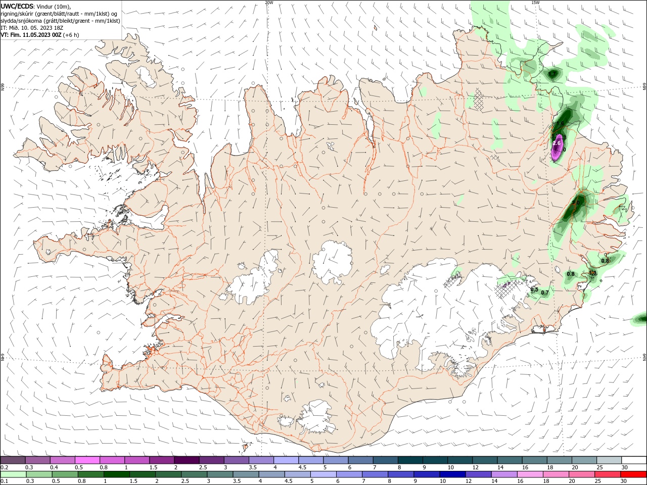This screenshot has height=485, width=647.
Task: Pick the lavender 4 swatch in top legend row
Action: coord(286,460)
